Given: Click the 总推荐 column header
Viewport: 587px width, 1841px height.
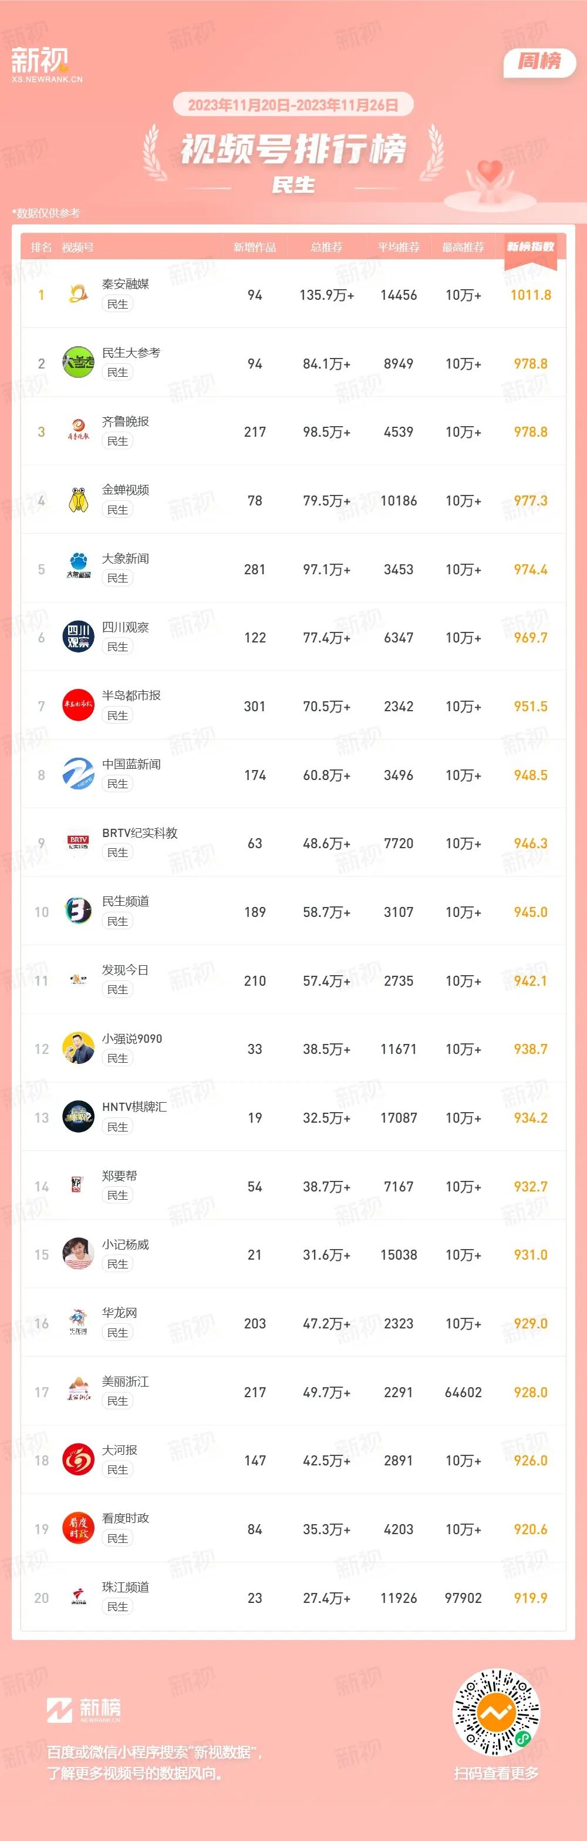Looking at the screenshot, I should (x=326, y=247).
